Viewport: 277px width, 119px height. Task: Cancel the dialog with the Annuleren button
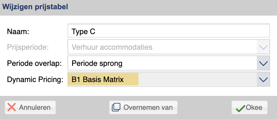tap(30, 107)
